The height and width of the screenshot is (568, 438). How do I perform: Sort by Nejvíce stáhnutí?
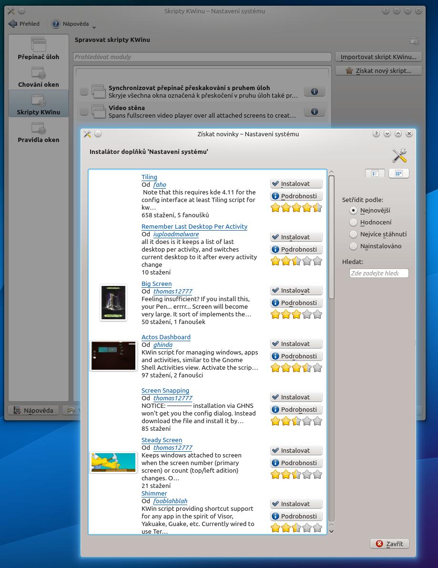(x=378, y=234)
